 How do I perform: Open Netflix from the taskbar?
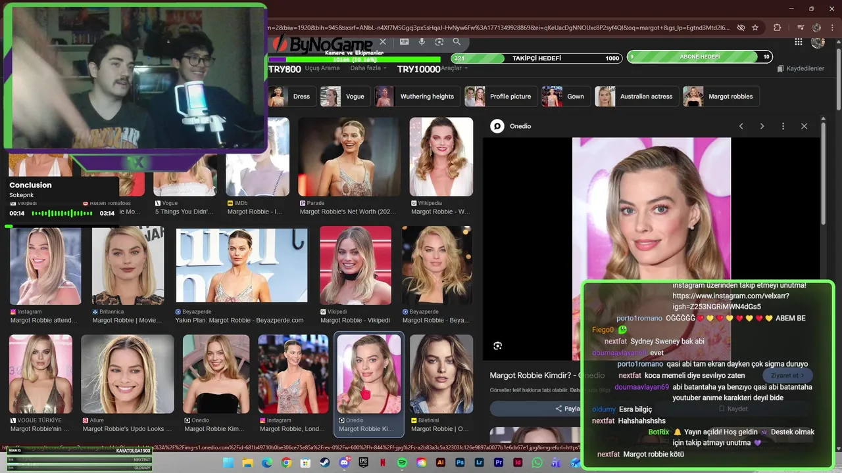click(383, 463)
